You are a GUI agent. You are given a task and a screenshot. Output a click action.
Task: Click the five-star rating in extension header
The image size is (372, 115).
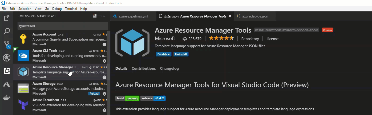tap(221, 38)
